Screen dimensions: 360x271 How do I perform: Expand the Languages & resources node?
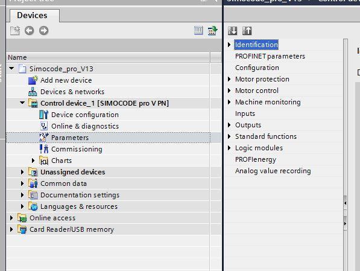tap(22, 206)
